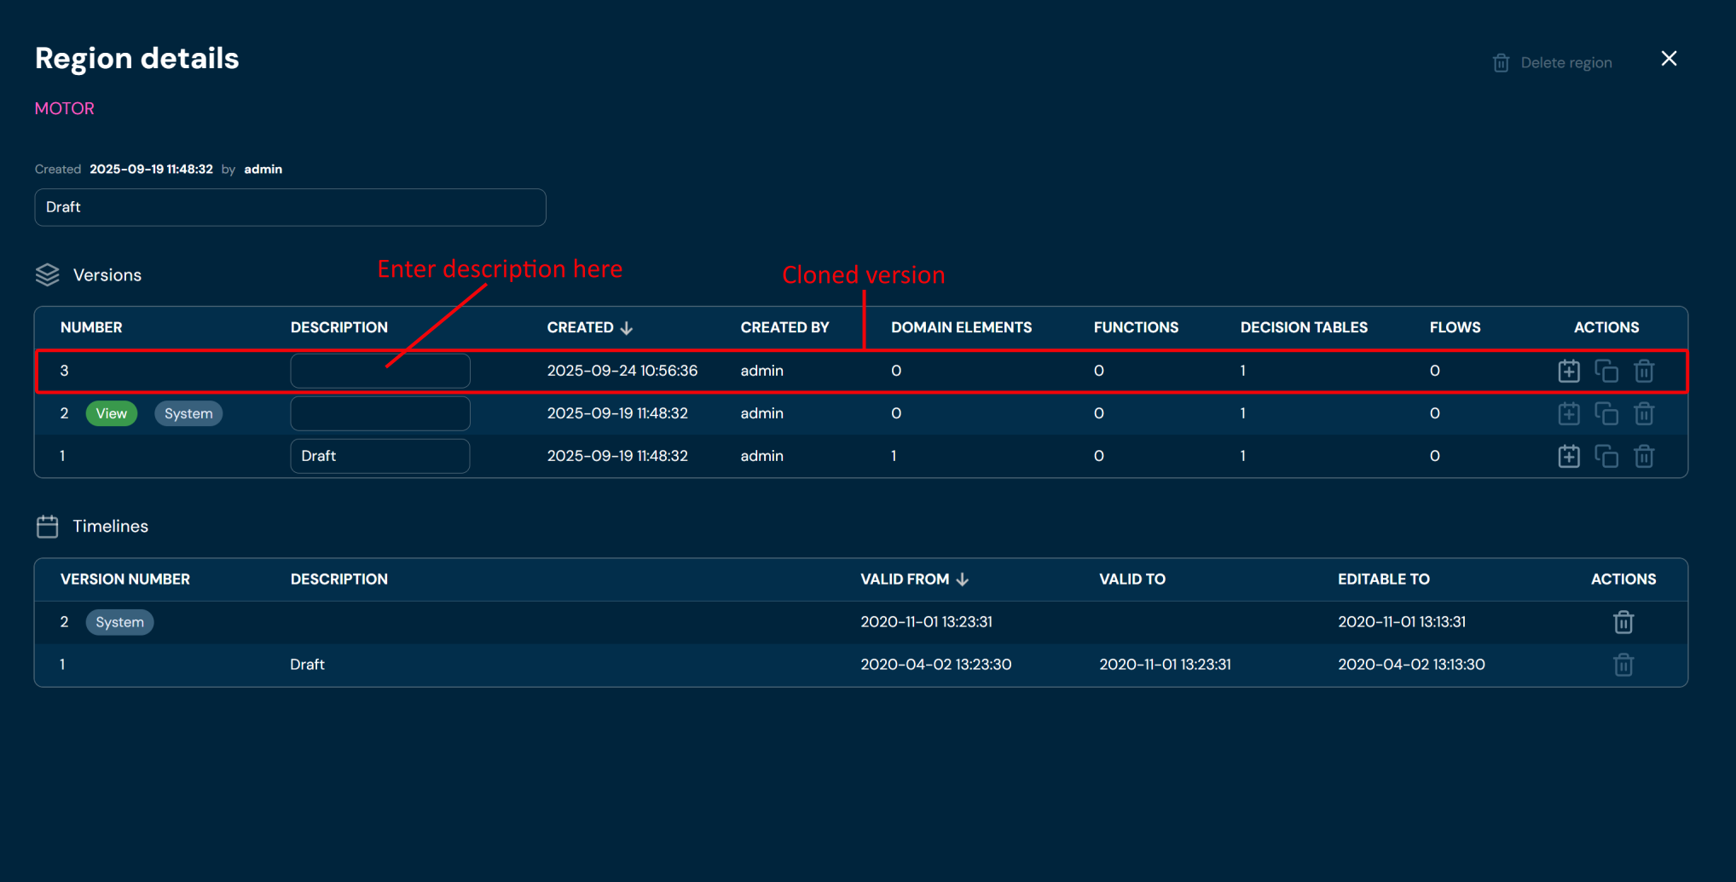1736x882 pixels.
Task: Add timeline for version 2
Action: 1568,413
